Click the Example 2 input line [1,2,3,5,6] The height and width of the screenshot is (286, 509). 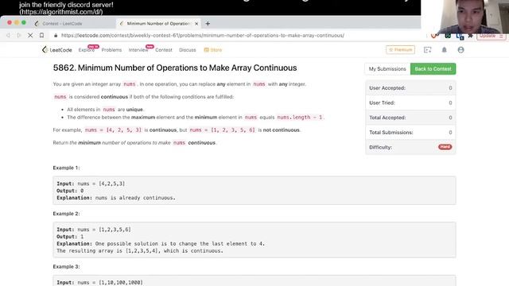(x=94, y=230)
